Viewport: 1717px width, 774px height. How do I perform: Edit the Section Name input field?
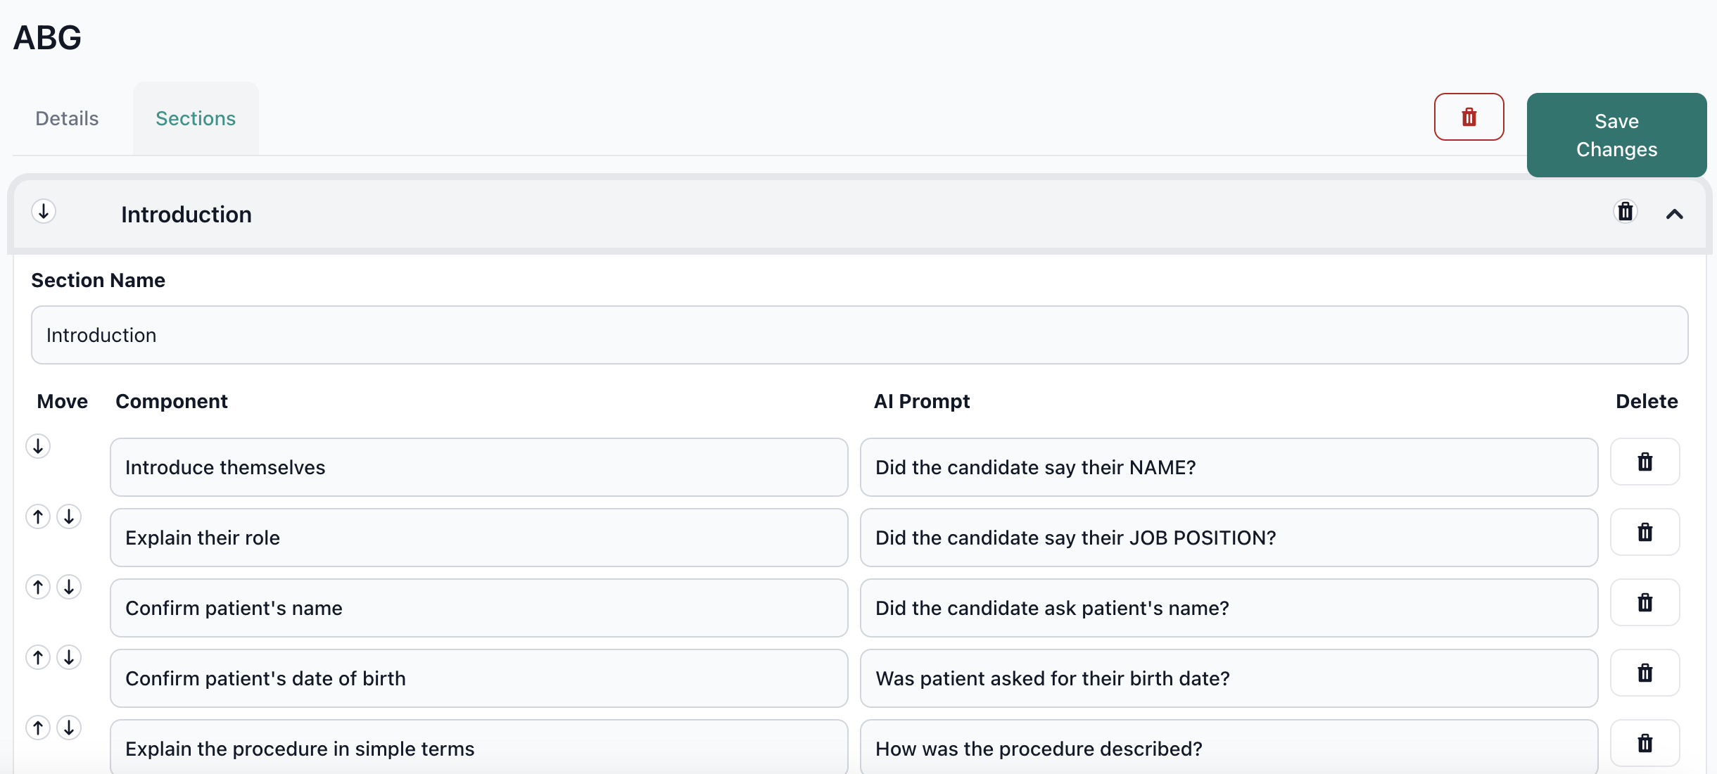(859, 335)
